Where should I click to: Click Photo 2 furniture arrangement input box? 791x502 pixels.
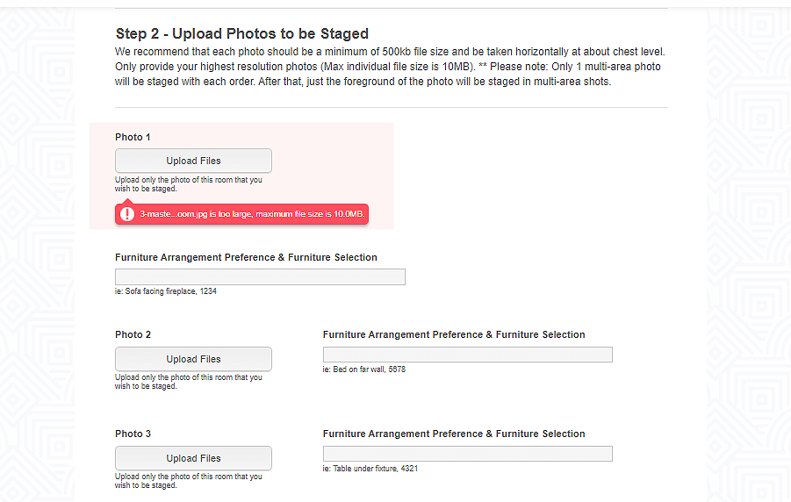click(x=467, y=355)
